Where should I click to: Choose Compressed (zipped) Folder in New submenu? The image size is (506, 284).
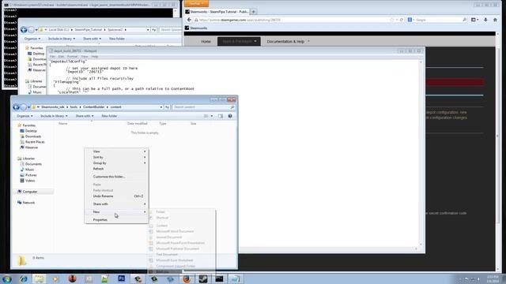pos(181,266)
